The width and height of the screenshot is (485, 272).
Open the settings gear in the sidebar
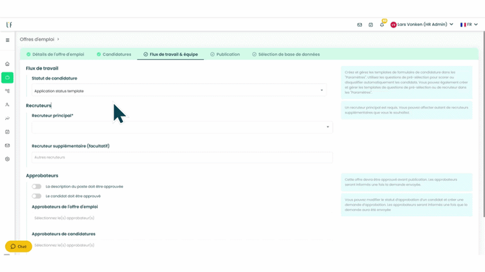tap(7, 159)
